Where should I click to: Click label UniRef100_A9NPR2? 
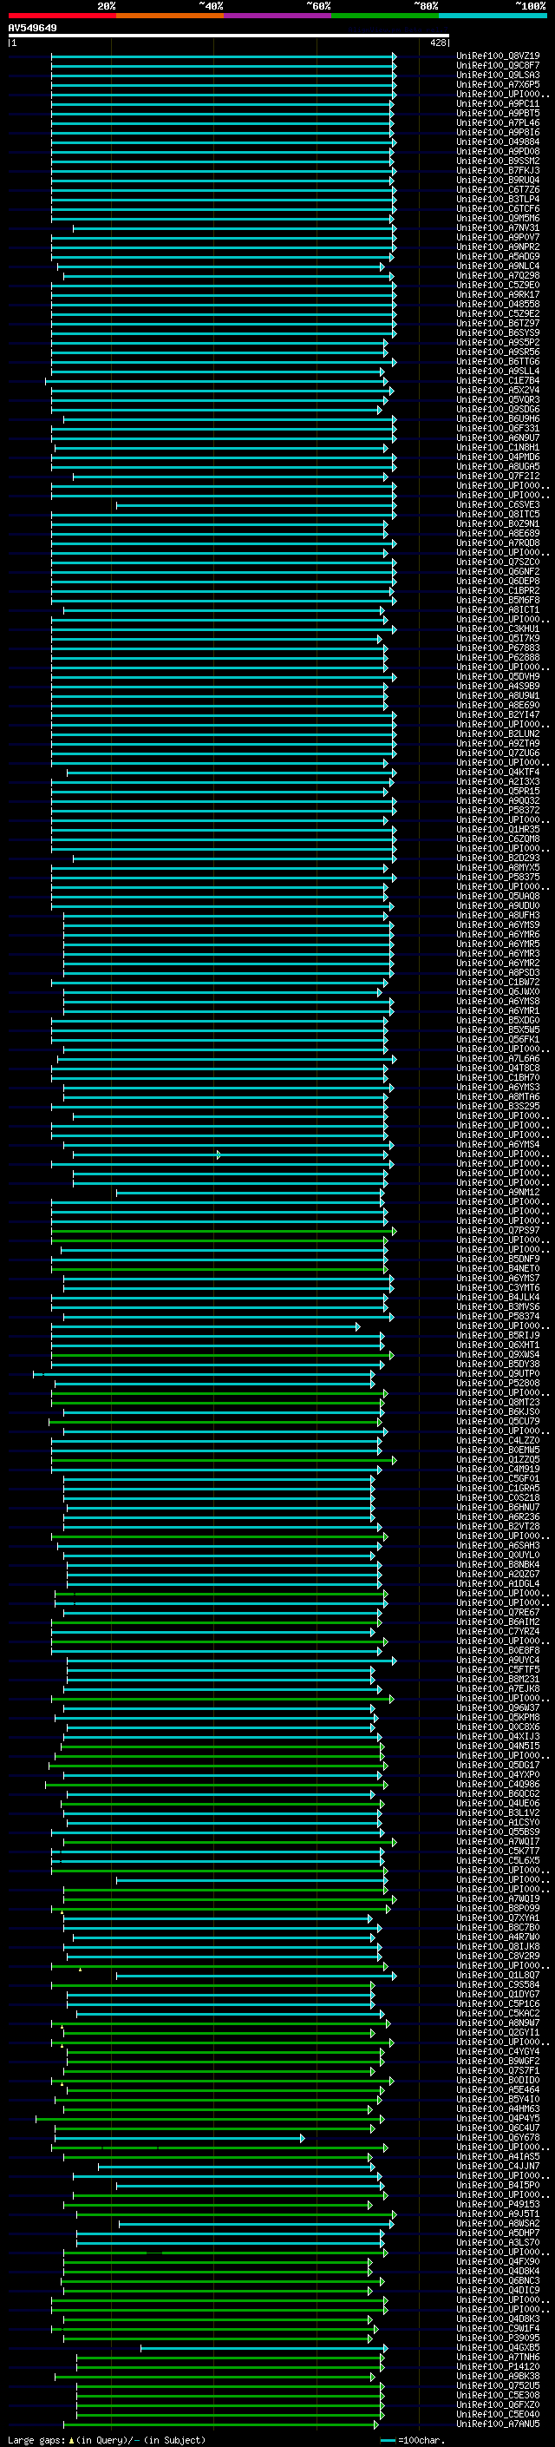tap(498, 247)
